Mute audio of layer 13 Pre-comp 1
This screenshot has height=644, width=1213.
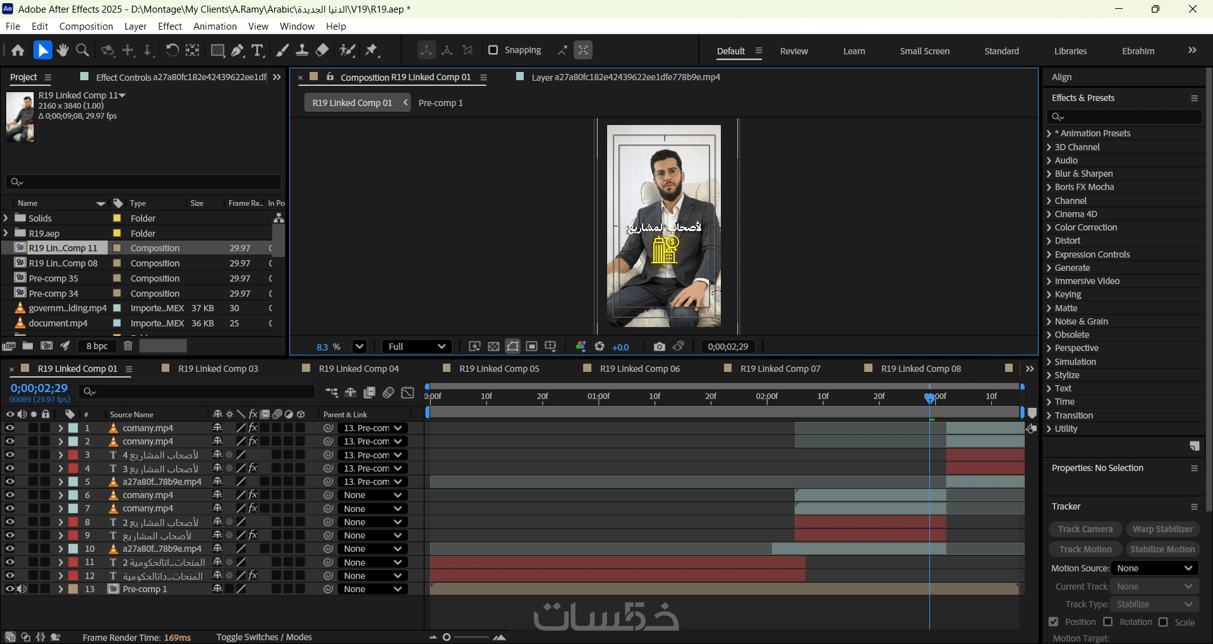point(22,589)
